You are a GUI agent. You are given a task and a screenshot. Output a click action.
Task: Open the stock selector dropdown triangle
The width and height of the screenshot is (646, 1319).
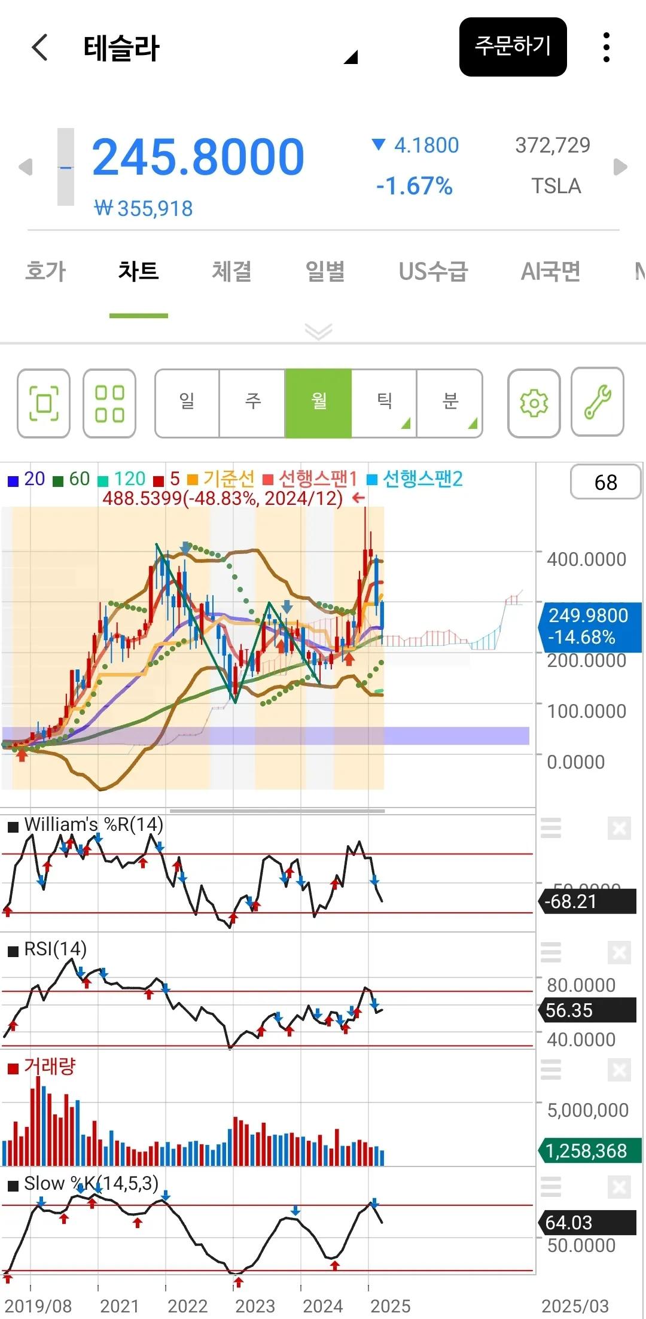(351, 57)
